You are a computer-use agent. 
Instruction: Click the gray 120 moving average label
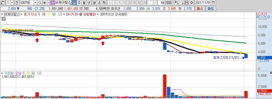(x=60, y=14)
